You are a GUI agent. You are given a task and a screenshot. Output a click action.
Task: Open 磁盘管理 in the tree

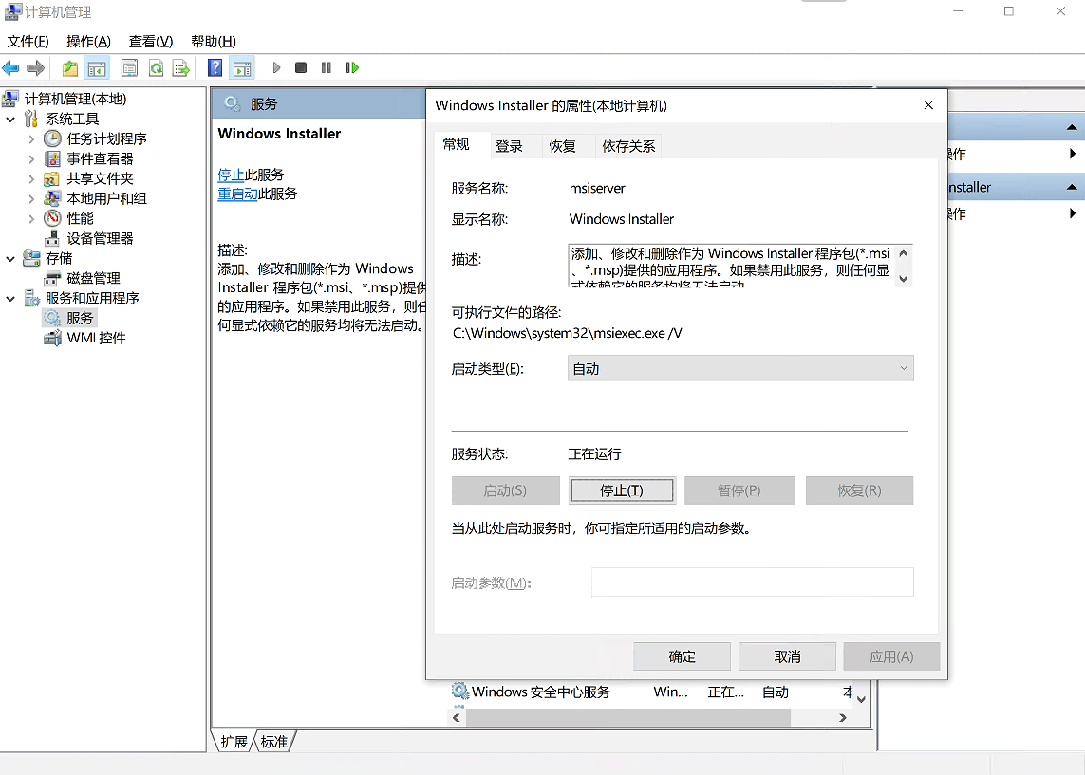pos(93,279)
